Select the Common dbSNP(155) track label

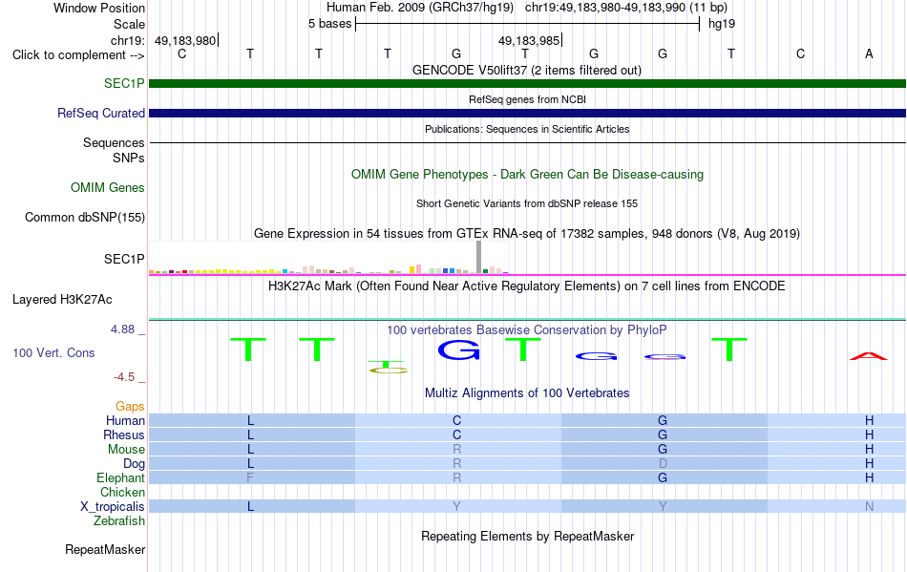click(85, 218)
